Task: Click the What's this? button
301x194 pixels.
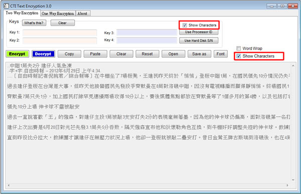Action: pos(34,23)
